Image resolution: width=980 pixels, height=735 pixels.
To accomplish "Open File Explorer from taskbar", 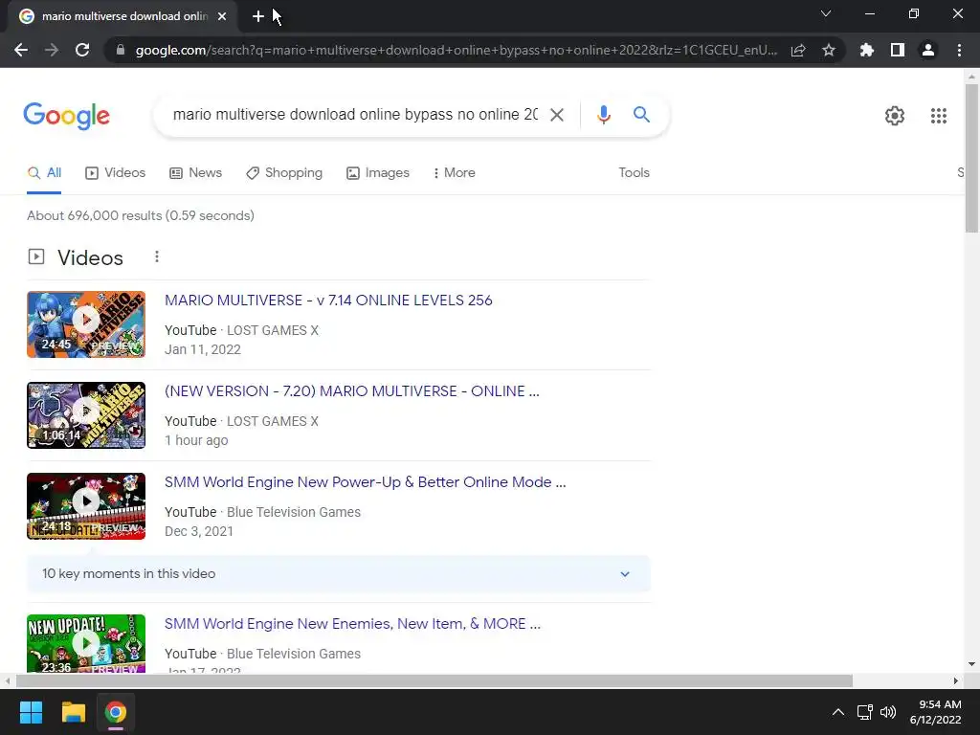I will tap(73, 712).
